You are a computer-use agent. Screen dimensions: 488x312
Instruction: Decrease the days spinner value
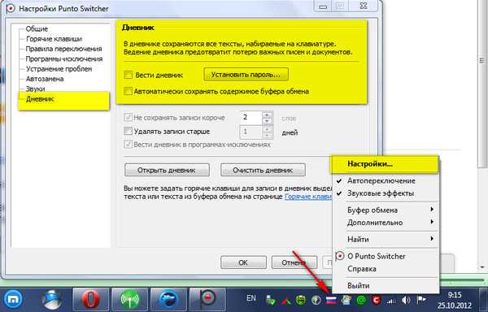pos(267,135)
